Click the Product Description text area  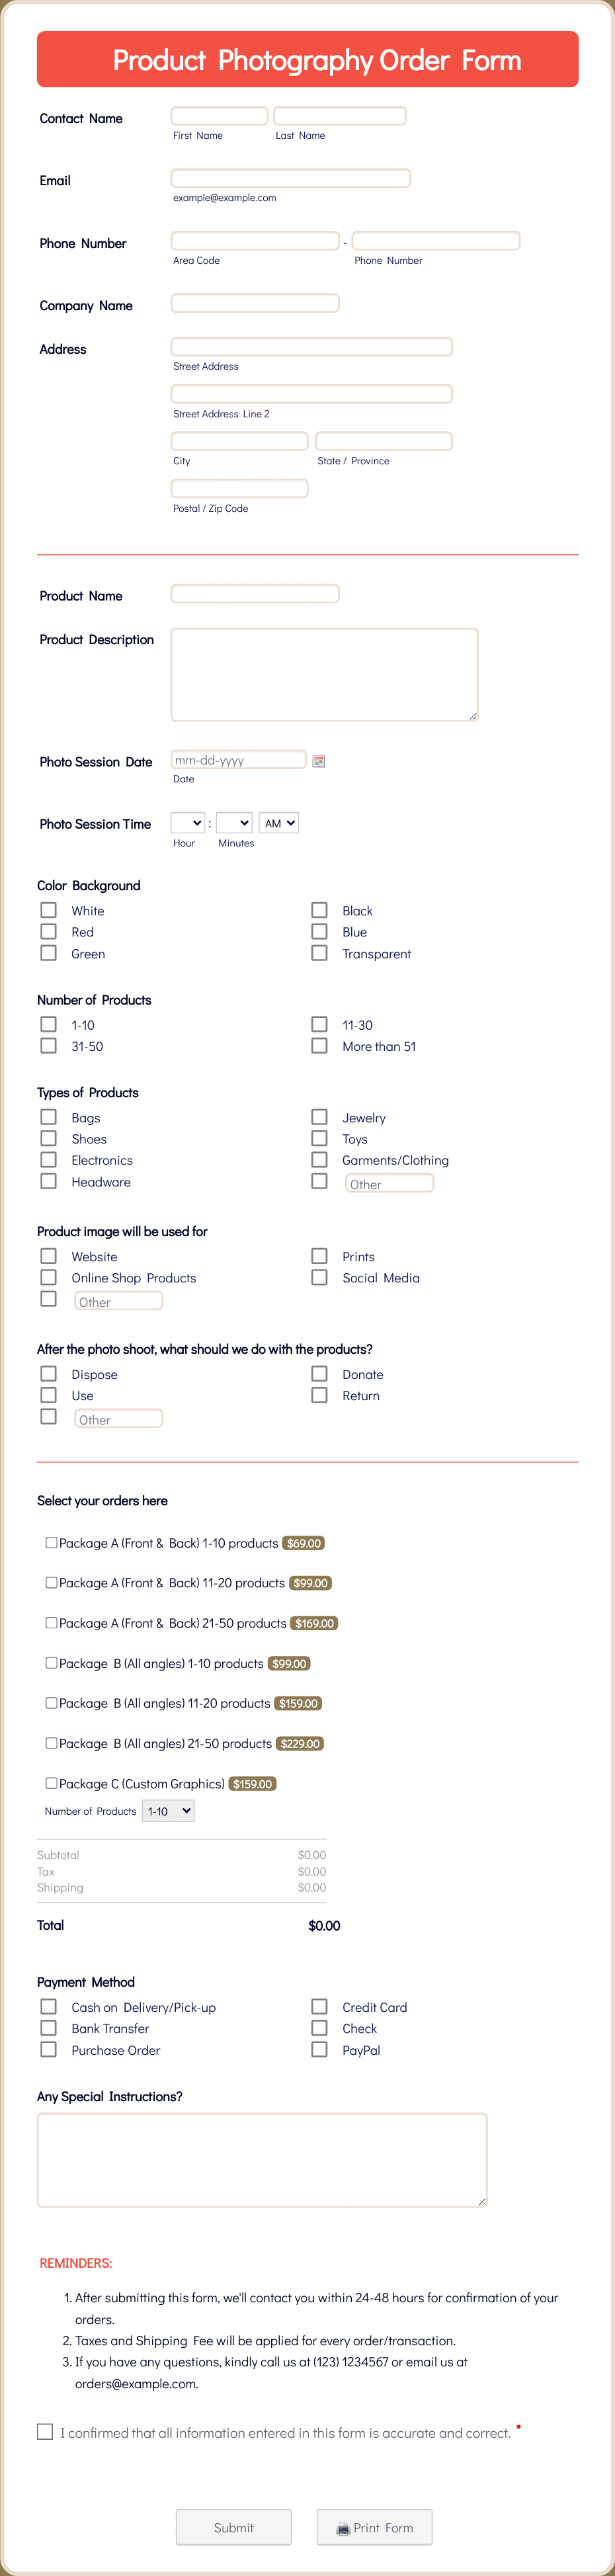[324, 672]
